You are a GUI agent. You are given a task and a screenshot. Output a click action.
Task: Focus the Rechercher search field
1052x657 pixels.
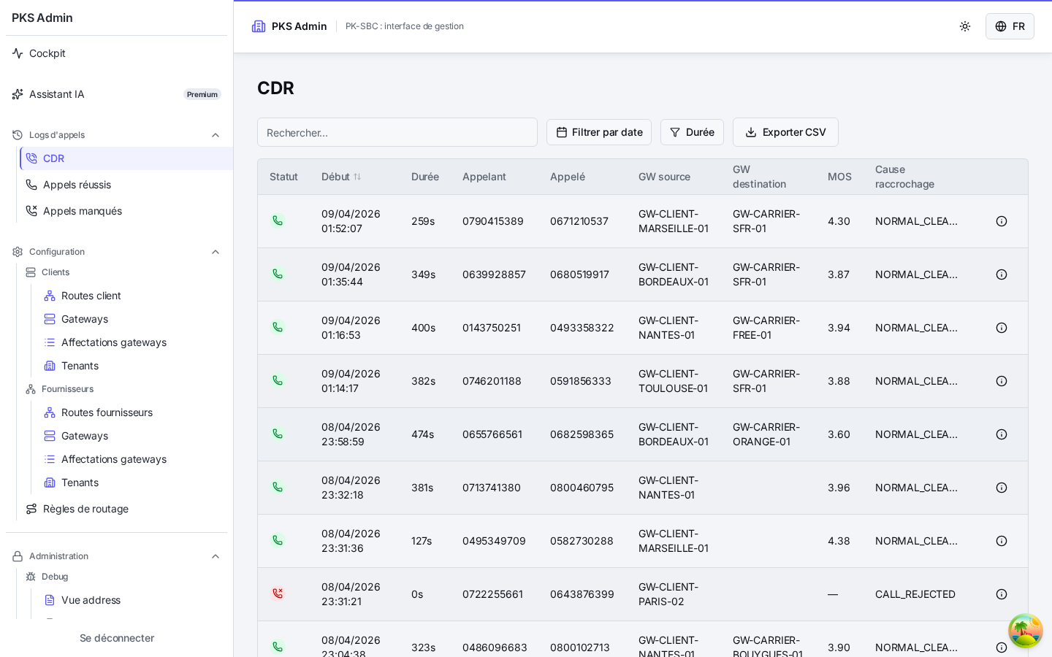tap(397, 132)
